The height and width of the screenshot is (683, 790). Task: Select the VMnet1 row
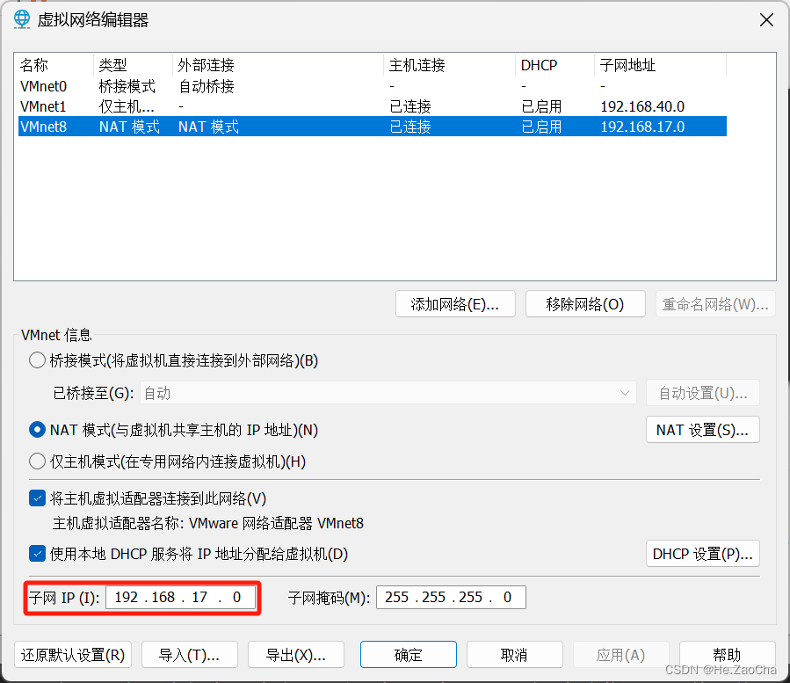tap(373, 106)
